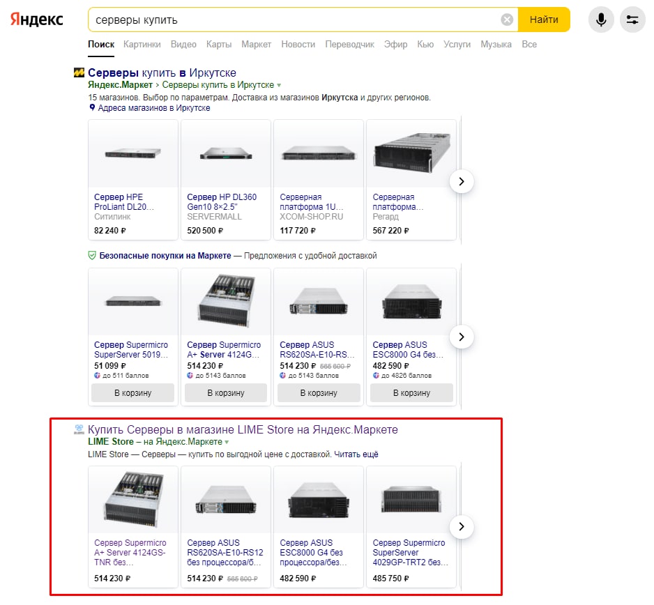Click the Яндекс.Маркет favicon beside first result
The image size is (654, 605).
(79, 72)
